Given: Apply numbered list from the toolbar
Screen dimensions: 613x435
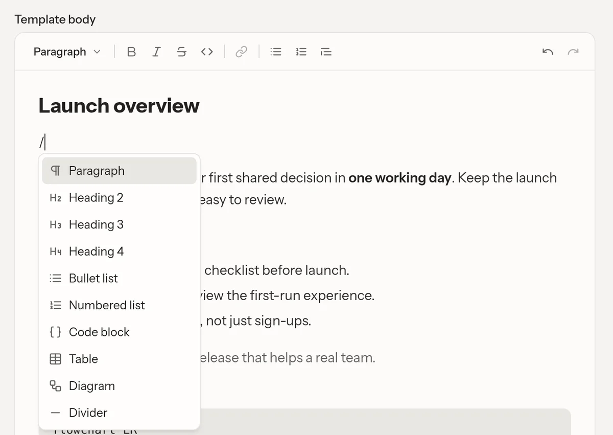Looking at the screenshot, I should point(301,52).
